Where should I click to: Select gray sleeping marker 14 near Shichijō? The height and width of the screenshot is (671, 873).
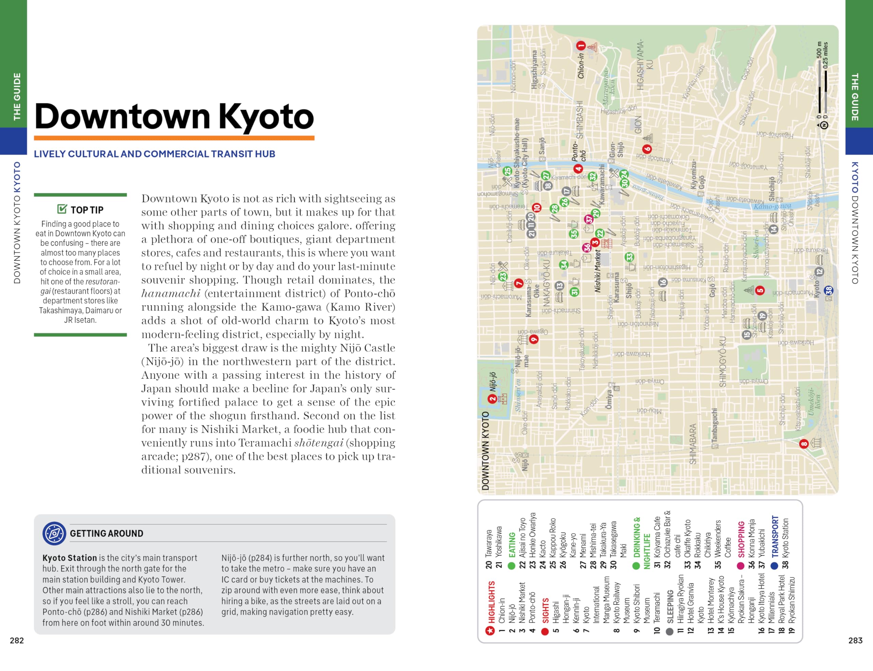point(774,229)
